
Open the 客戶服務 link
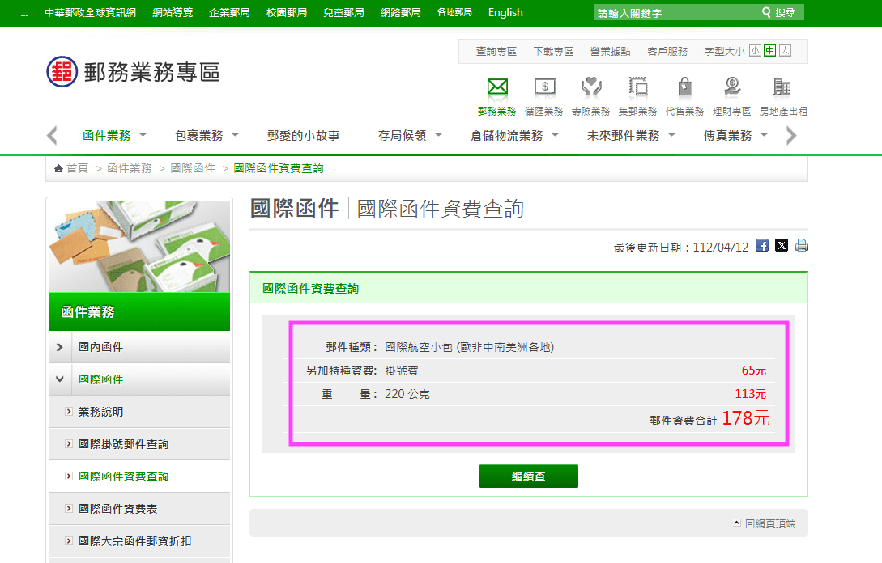[x=667, y=51]
